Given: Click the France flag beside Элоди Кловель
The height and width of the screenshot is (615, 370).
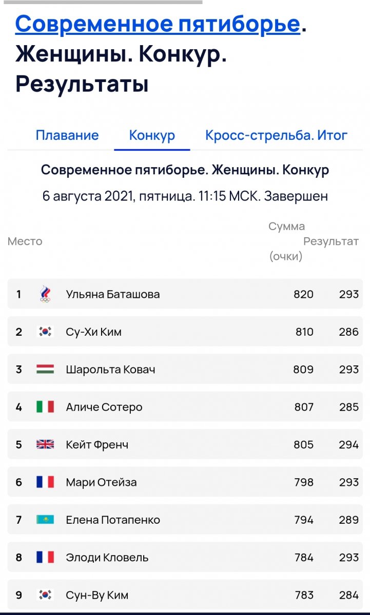Looking at the screenshot, I should [x=45, y=558].
